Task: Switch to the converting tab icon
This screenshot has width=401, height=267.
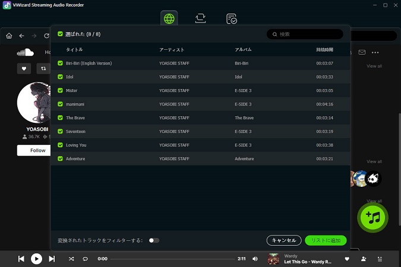Action: point(200,18)
